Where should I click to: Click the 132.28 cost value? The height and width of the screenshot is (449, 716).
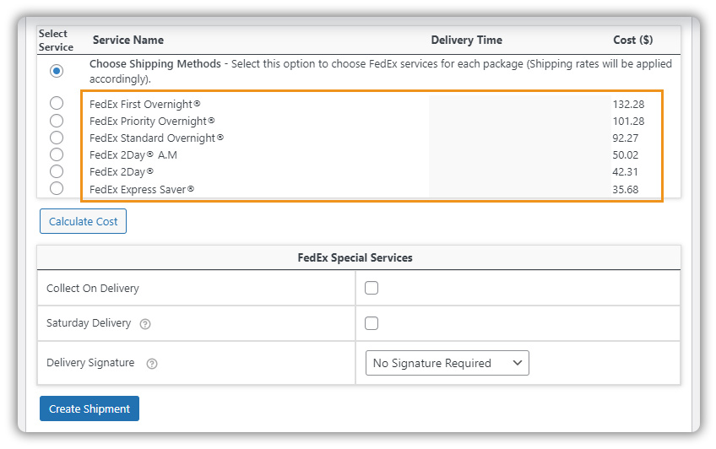coord(628,105)
